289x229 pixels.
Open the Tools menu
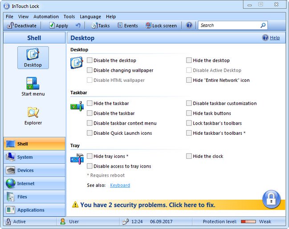tap(69, 16)
